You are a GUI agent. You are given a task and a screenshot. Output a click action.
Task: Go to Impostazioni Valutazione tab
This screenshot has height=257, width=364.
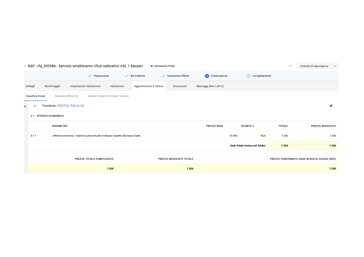[x=85, y=86]
